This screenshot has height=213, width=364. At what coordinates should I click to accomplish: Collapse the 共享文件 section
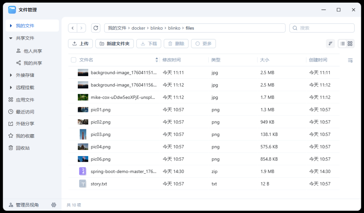pyautogui.click(x=11, y=38)
